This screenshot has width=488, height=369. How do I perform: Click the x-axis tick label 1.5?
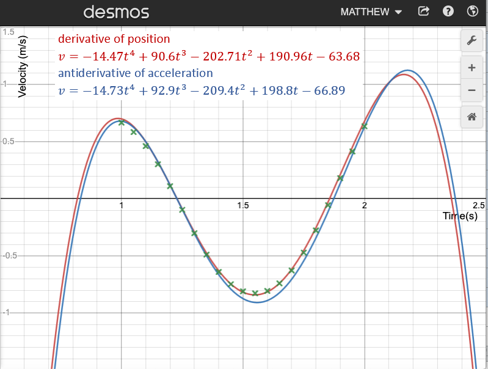tap(243, 205)
